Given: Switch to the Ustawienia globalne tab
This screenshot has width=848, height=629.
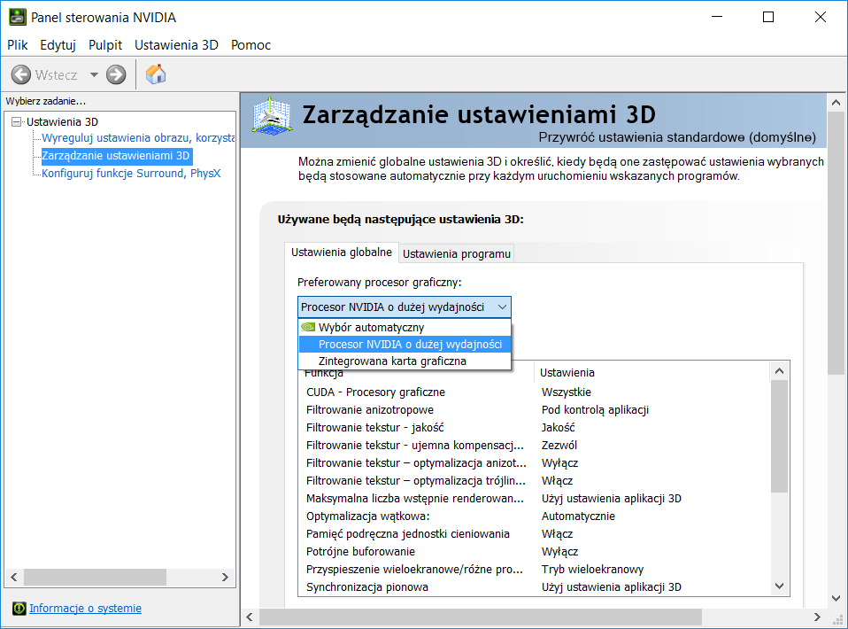Looking at the screenshot, I should pyautogui.click(x=342, y=252).
